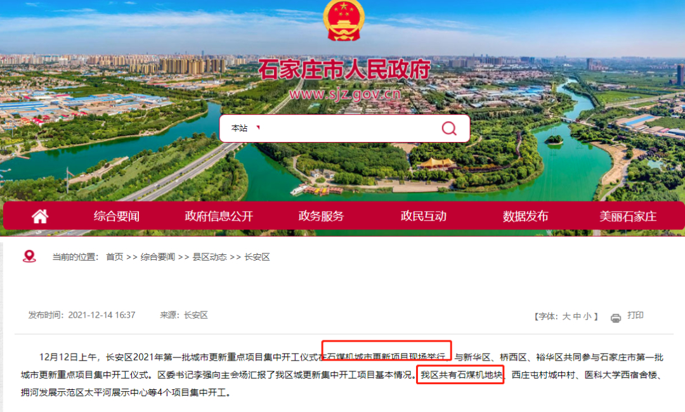
Task: Click the home icon in navigation bar
Action: click(x=40, y=216)
